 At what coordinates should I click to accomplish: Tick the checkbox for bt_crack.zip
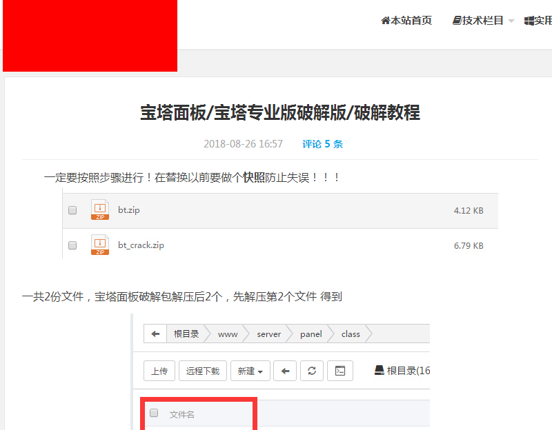(72, 245)
